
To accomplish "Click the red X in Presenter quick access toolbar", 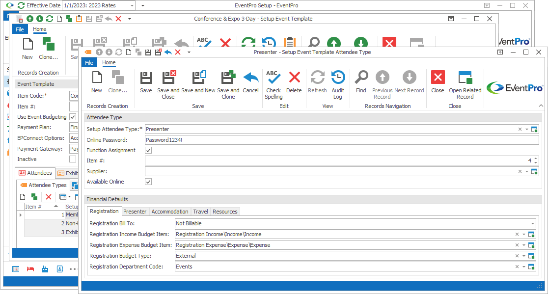I will click(178, 53).
